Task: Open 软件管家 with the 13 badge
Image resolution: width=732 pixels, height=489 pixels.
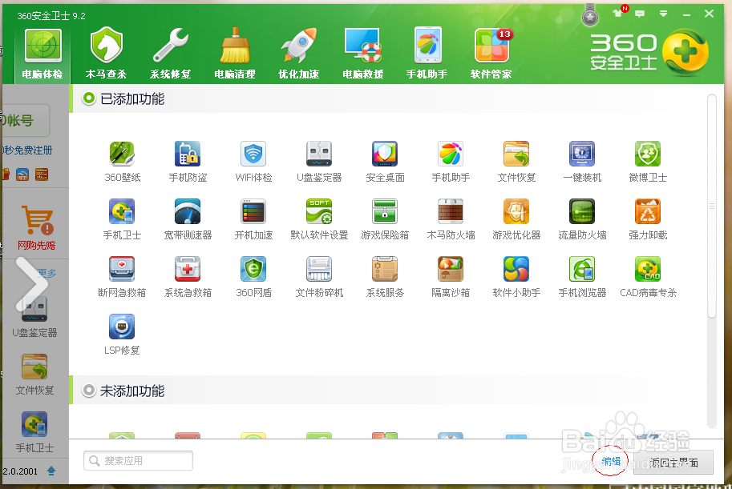Action: 491,50
